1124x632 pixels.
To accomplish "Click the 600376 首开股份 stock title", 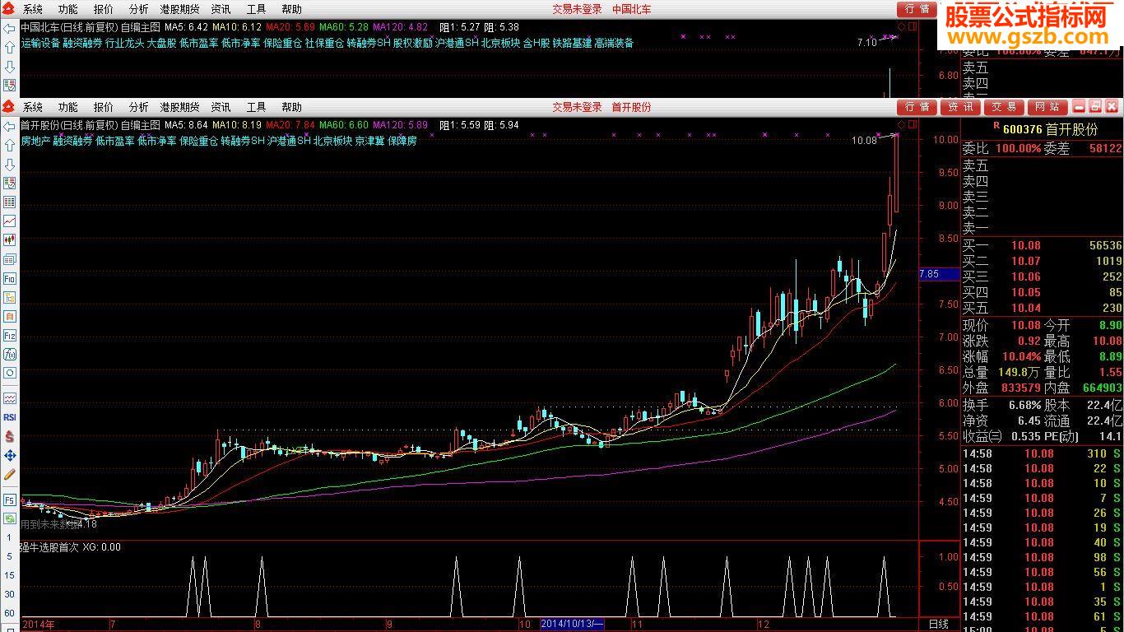I will 1051,129.
